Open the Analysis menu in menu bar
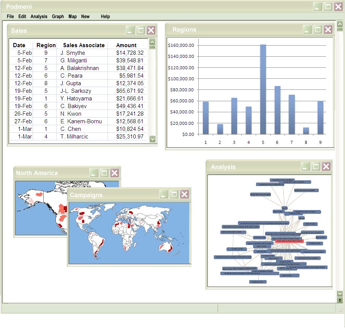The height and width of the screenshot is (328, 345). pyautogui.click(x=39, y=16)
